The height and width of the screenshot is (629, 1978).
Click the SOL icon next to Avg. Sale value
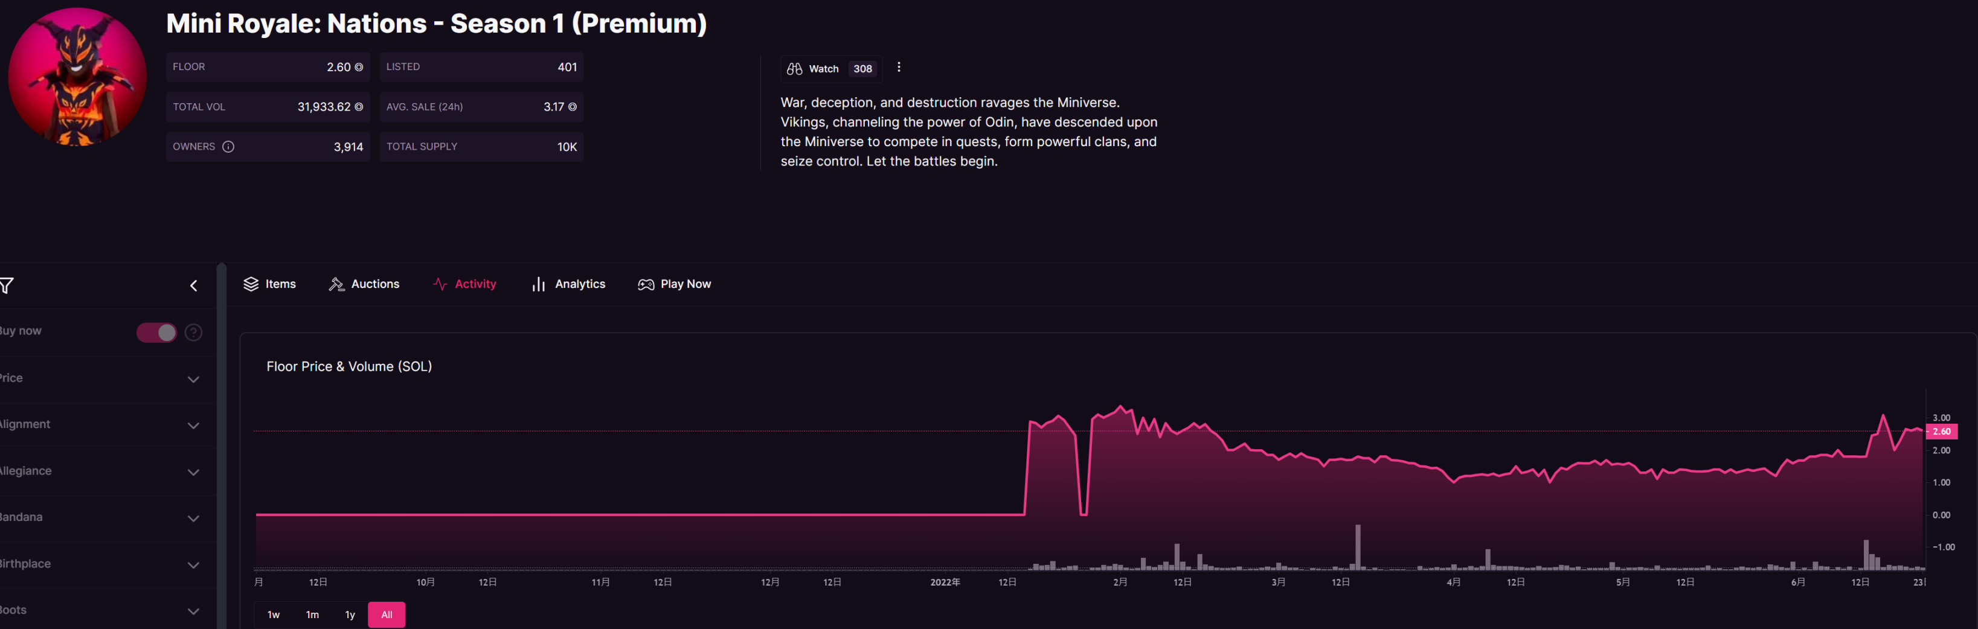[572, 107]
